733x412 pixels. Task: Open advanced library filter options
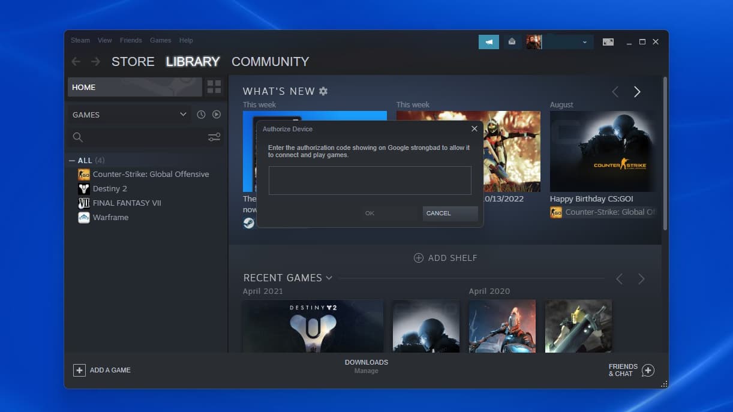pyautogui.click(x=214, y=137)
